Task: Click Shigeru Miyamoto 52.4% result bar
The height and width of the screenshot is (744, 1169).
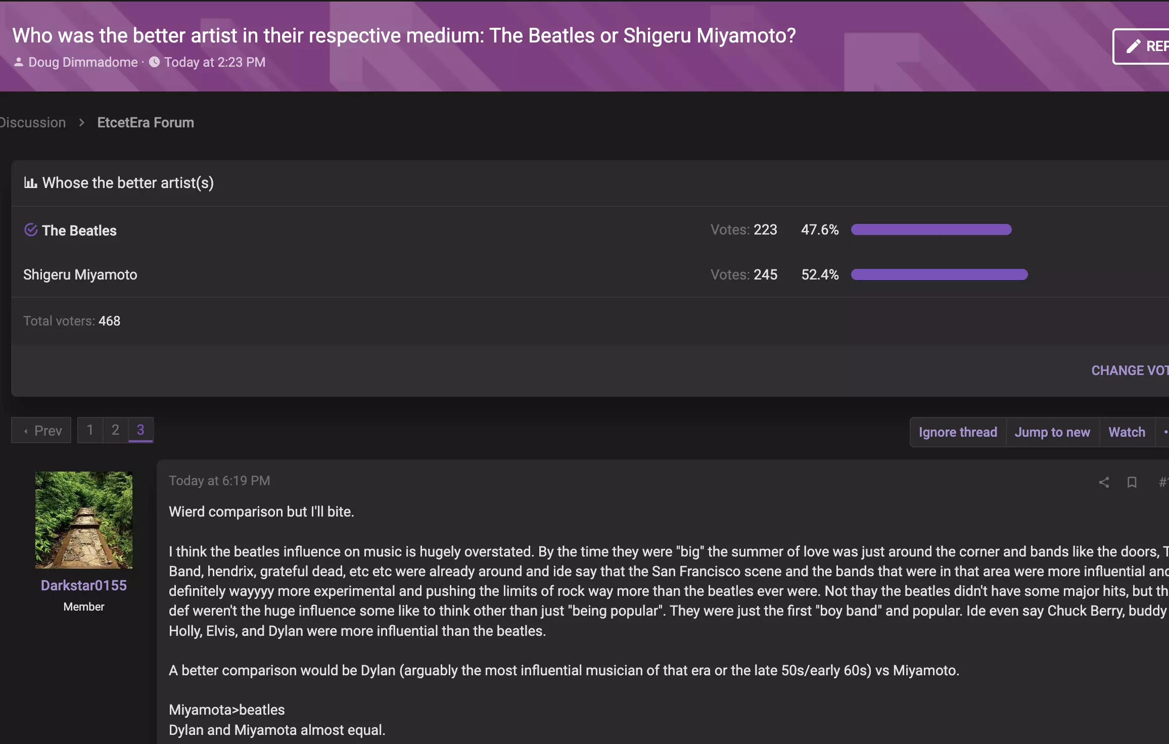Action: (939, 274)
